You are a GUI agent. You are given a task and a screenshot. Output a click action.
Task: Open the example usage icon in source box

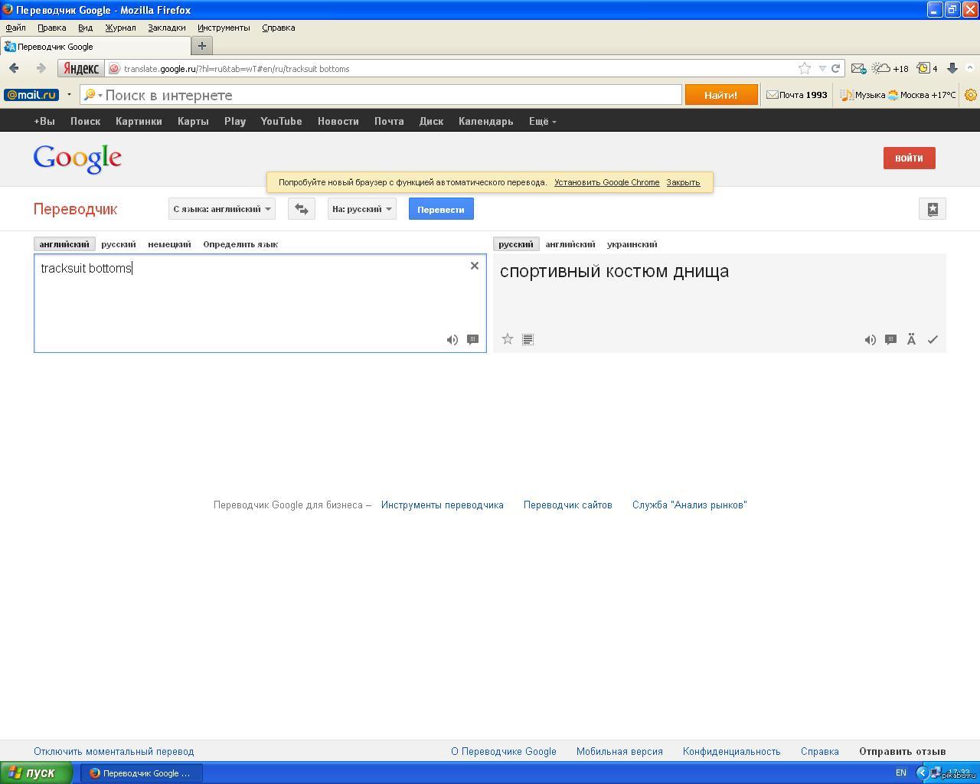pyautogui.click(x=473, y=340)
